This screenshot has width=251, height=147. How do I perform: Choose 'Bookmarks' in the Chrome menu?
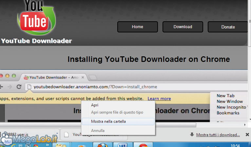[228, 113]
